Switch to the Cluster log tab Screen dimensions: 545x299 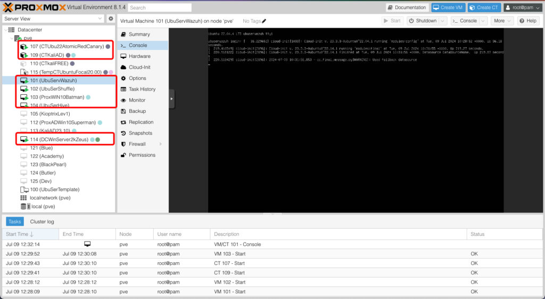click(42, 221)
